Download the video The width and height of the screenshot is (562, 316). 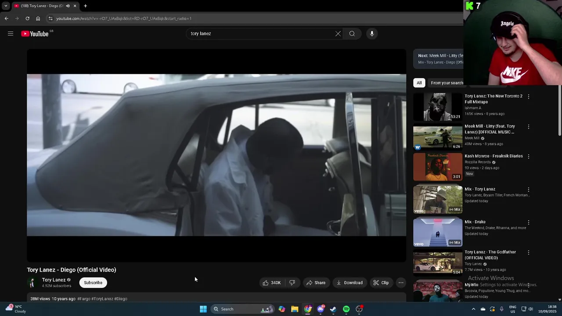349,283
